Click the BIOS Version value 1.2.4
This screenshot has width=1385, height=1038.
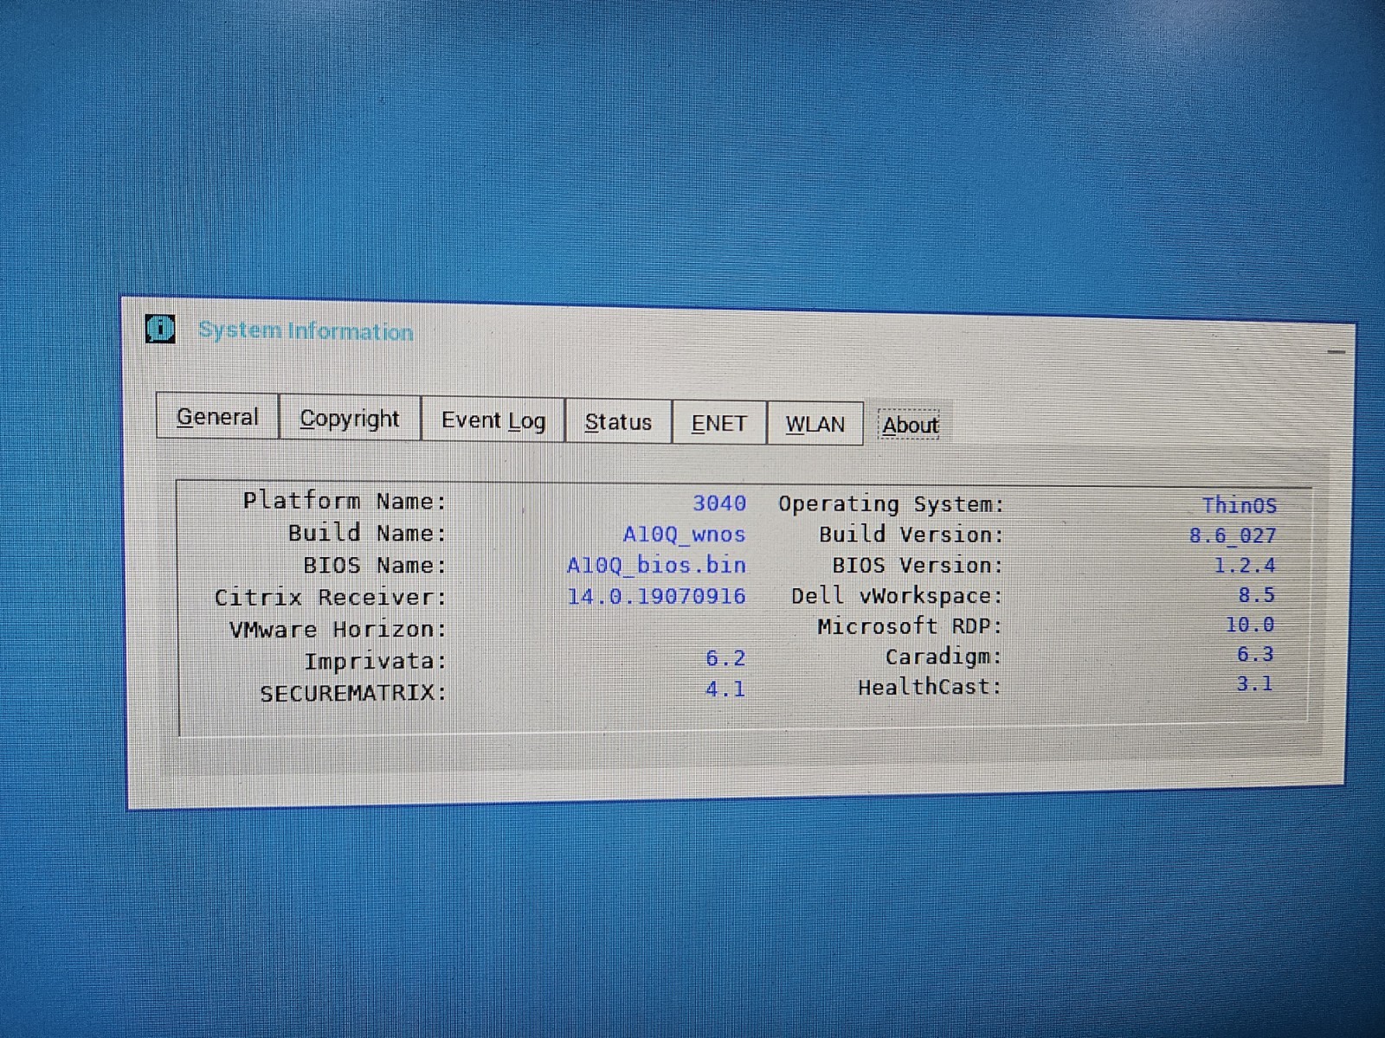tap(1245, 566)
